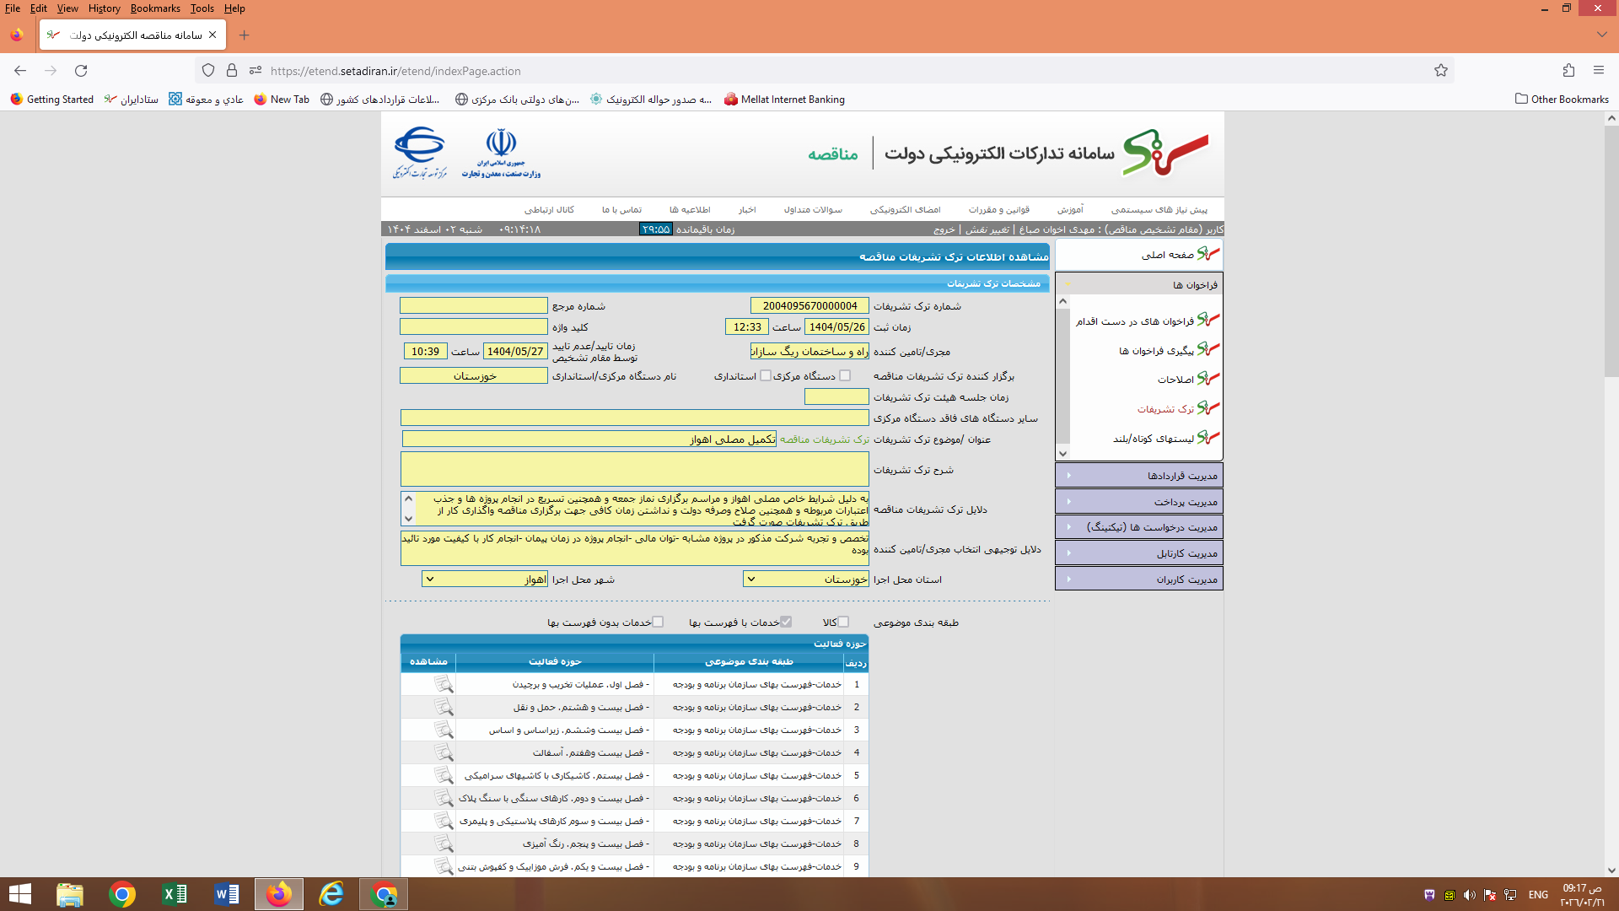The height and width of the screenshot is (911, 1619).
Task: Click the خروج logout link
Action: (944, 229)
